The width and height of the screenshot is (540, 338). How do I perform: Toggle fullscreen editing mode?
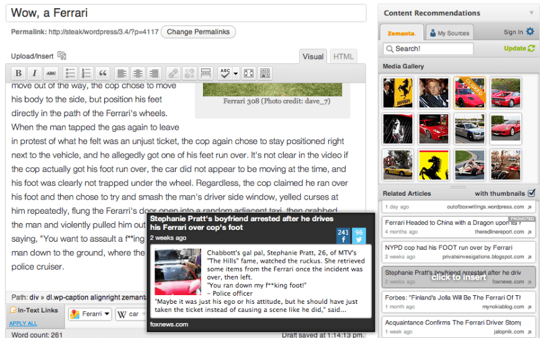point(249,73)
